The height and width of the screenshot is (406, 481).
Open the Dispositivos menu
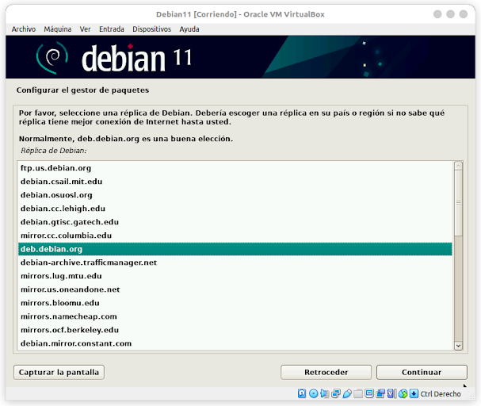pyautogui.click(x=152, y=29)
